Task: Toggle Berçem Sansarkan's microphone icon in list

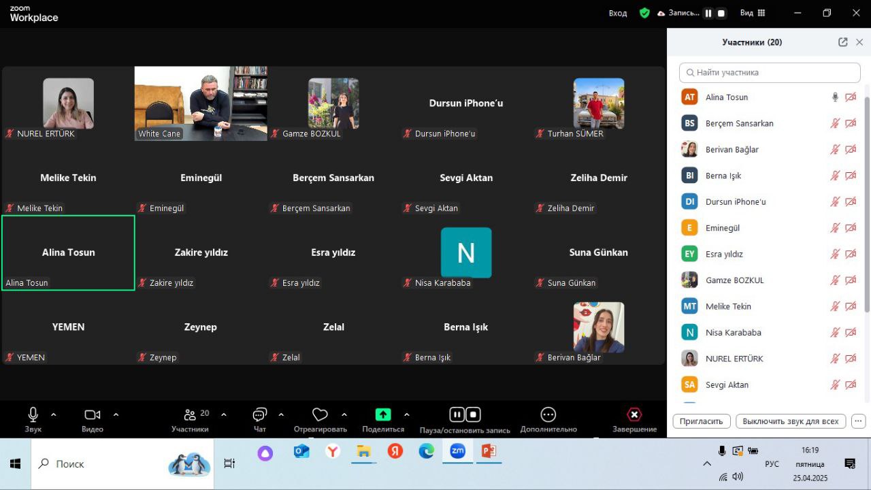Action: click(x=835, y=123)
